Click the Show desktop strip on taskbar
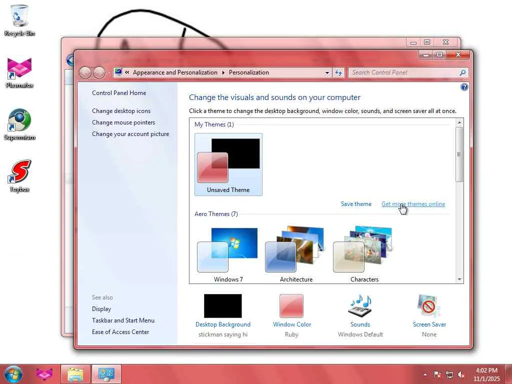 click(509, 374)
